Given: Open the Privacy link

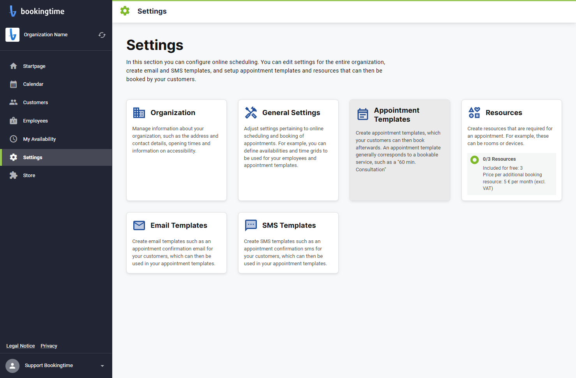Looking at the screenshot, I should 49,346.
